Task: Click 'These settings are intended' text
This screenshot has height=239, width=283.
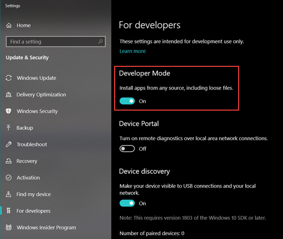Action: point(182,41)
